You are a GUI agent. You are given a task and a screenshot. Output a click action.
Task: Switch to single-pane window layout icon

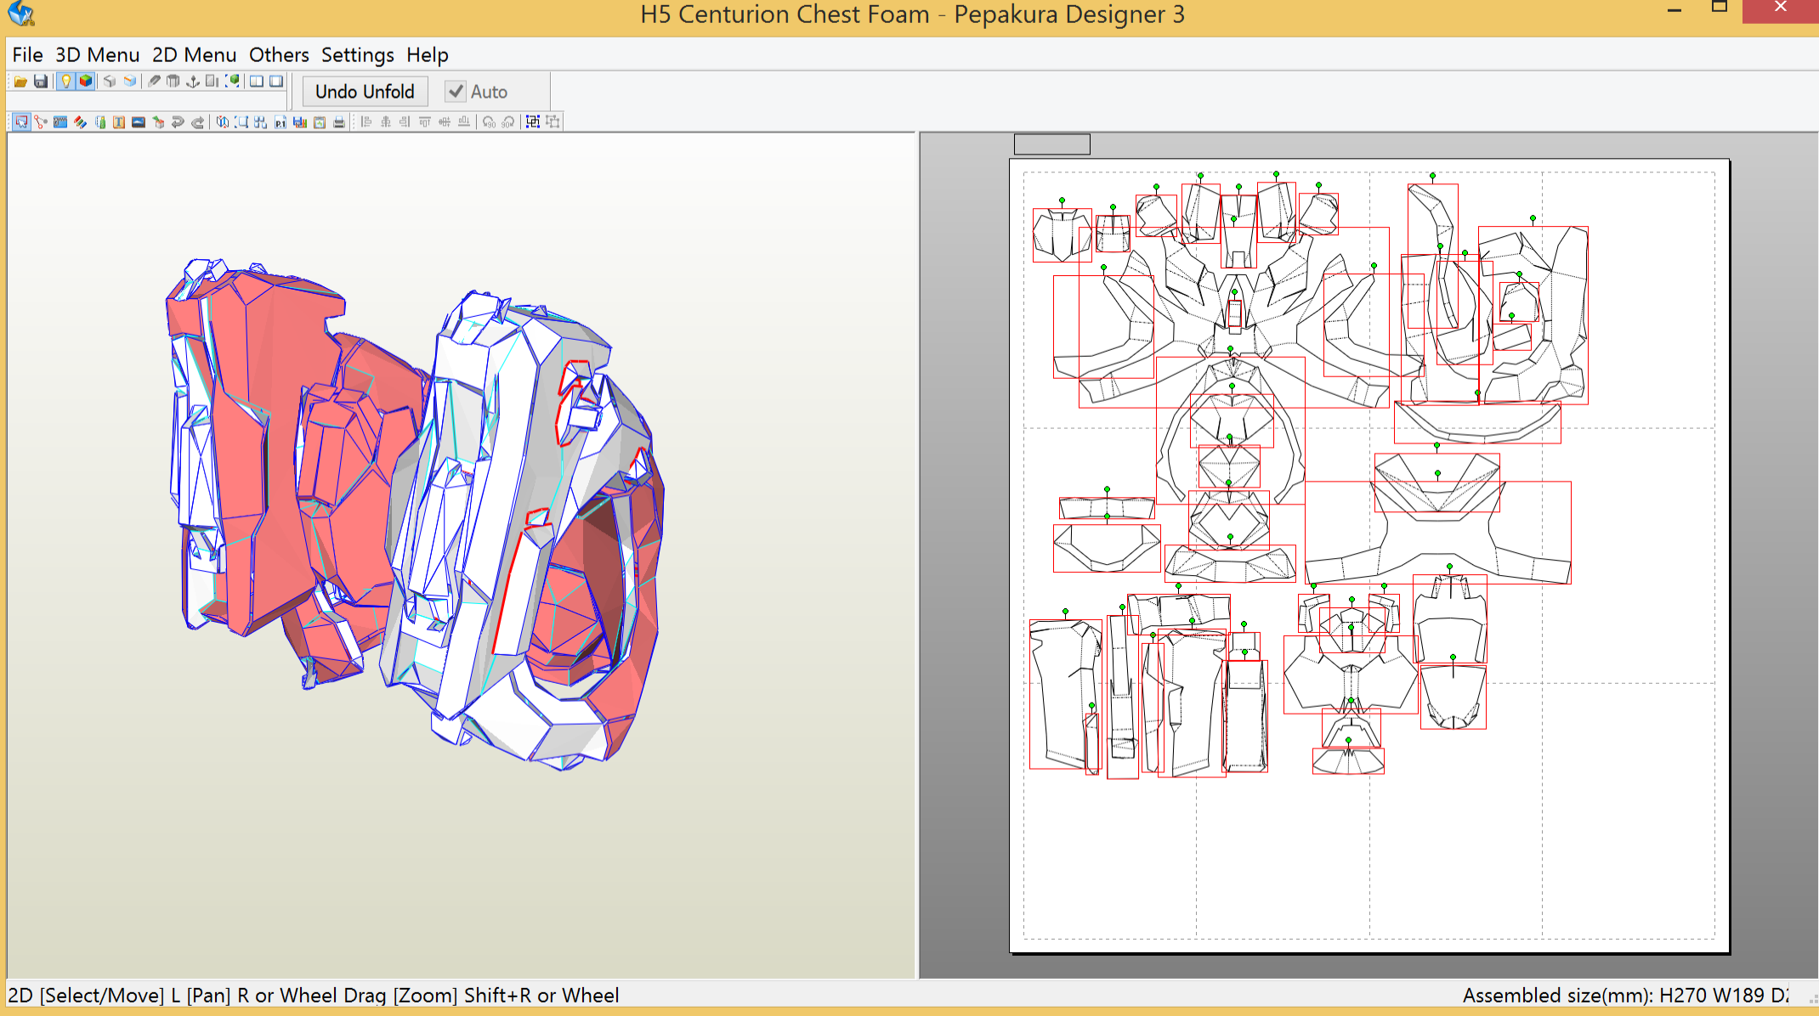(x=276, y=81)
